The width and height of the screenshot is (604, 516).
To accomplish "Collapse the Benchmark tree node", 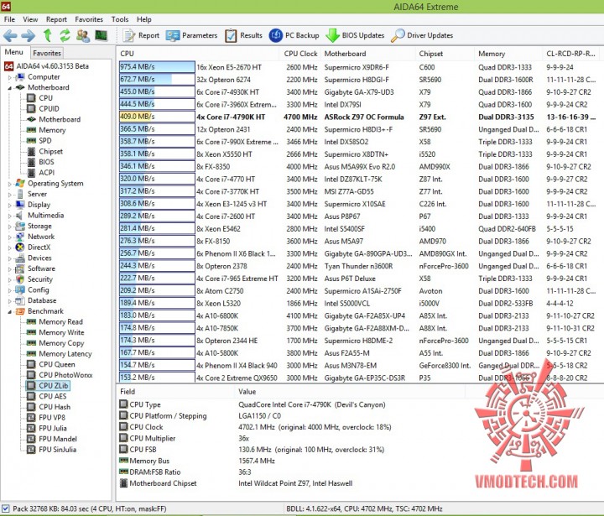I will pyautogui.click(x=10, y=311).
